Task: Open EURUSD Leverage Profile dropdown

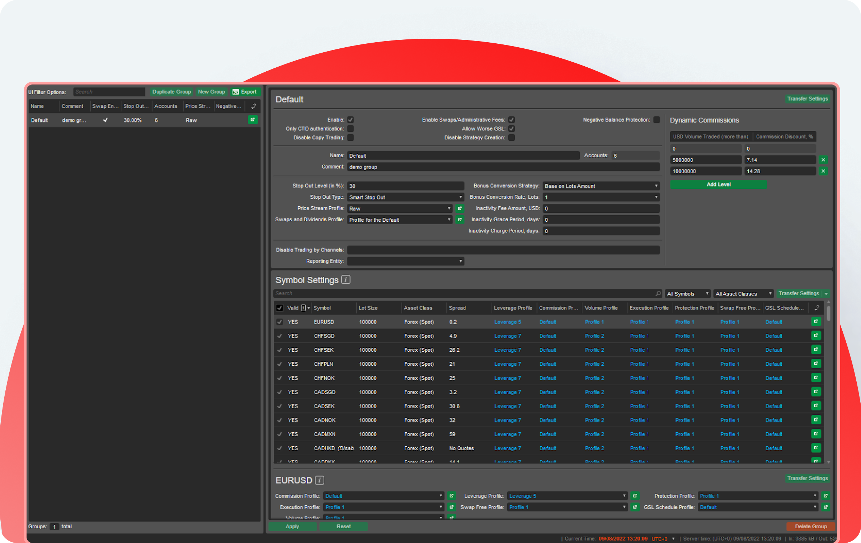Action: tap(568, 496)
